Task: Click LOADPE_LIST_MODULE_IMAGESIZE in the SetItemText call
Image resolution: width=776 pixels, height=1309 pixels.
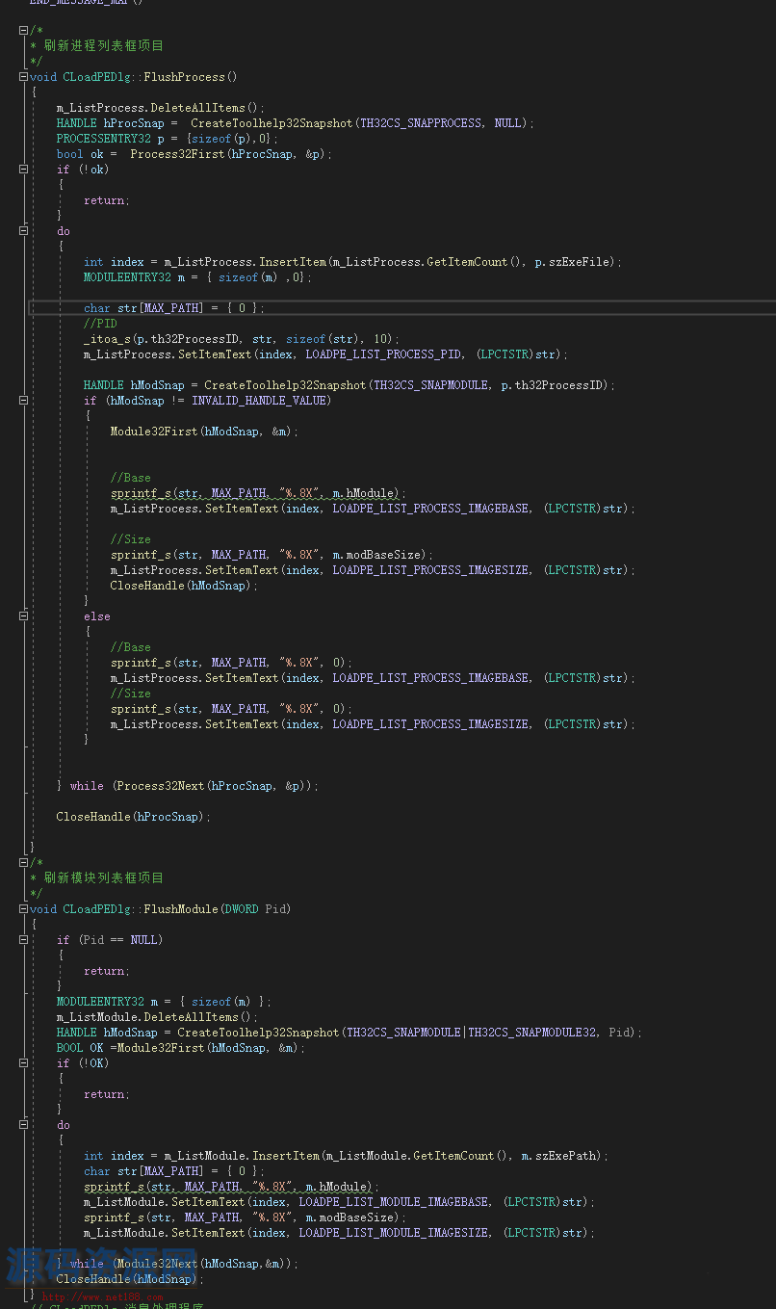Action: tap(393, 1233)
